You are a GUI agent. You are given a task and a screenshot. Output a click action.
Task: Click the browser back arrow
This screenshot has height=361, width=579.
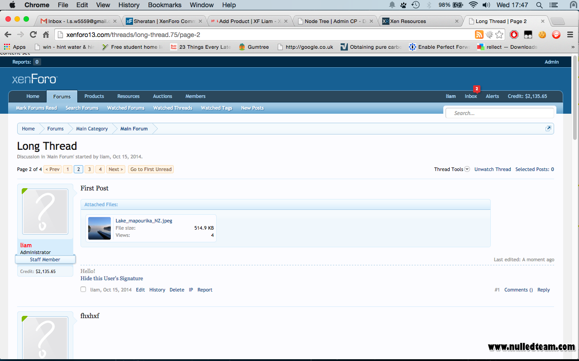pos(8,35)
